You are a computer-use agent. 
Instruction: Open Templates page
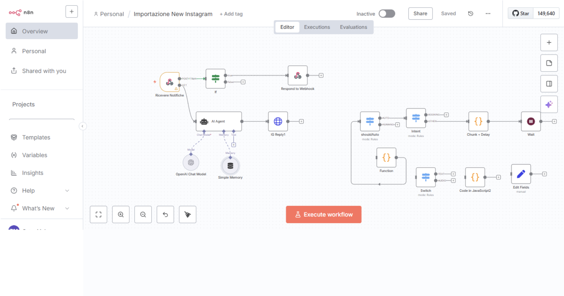point(42,137)
